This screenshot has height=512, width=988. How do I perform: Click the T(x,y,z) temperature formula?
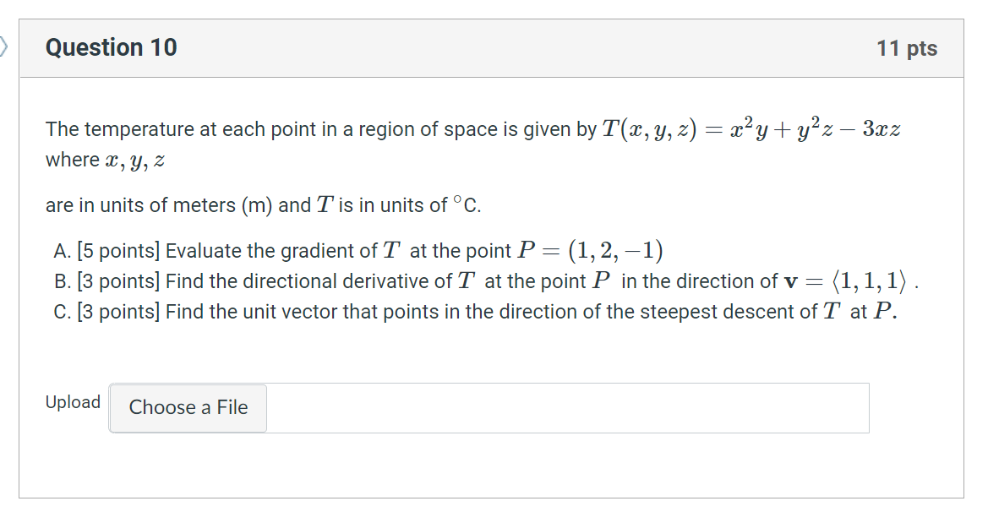tap(751, 128)
